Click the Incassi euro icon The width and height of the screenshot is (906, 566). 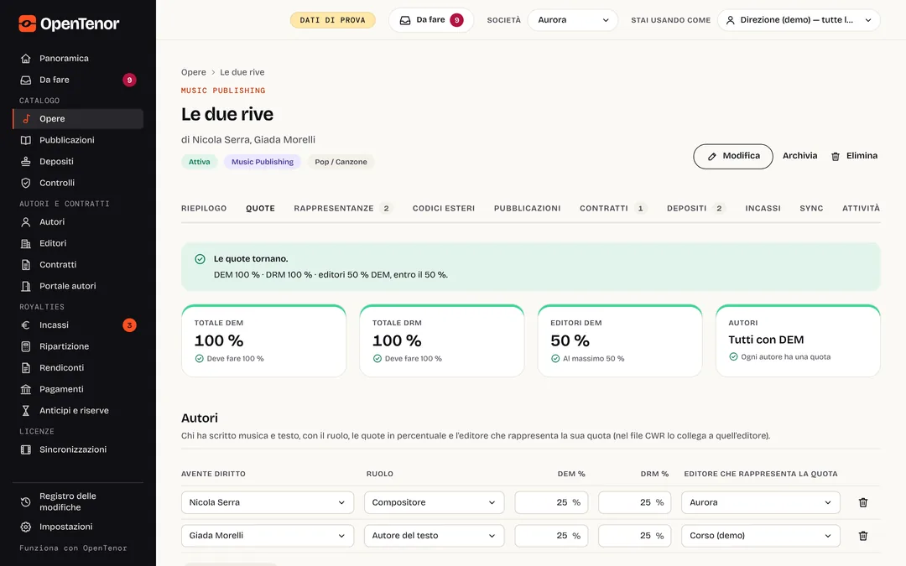pyautogui.click(x=25, y=325)
